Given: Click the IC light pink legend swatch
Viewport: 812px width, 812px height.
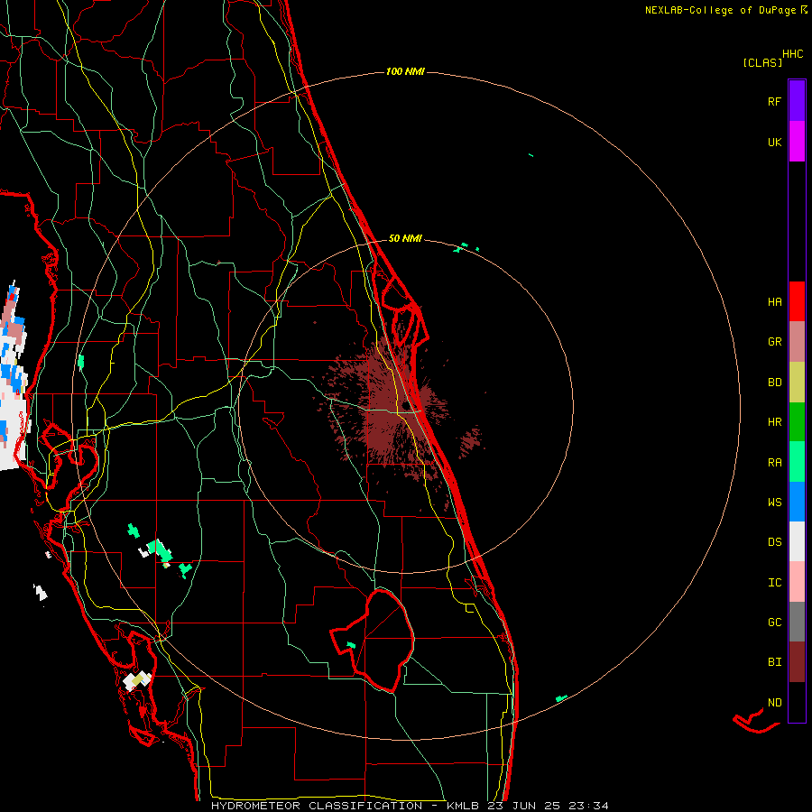Looking at the screenshot, I should [797, 582].
